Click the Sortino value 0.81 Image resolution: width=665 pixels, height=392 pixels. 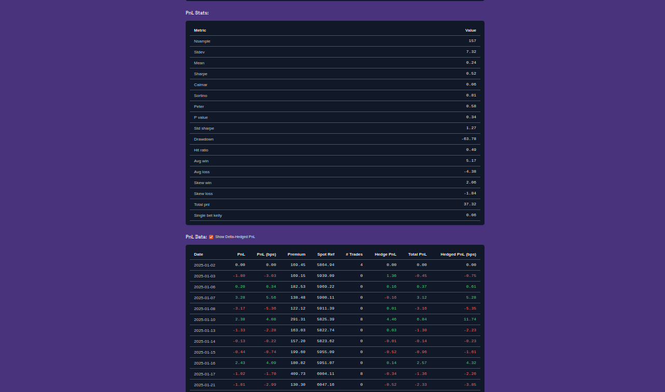tap(471, 95)
